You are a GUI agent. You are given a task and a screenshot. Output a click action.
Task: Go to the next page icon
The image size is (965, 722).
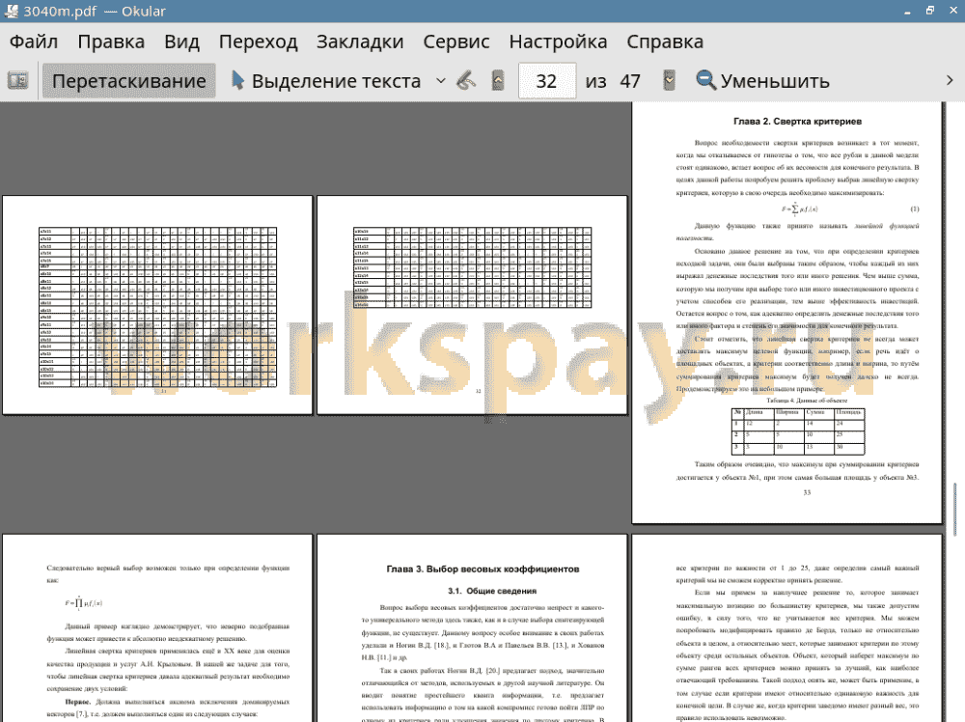pyautogui.click(x=669, y=81)
